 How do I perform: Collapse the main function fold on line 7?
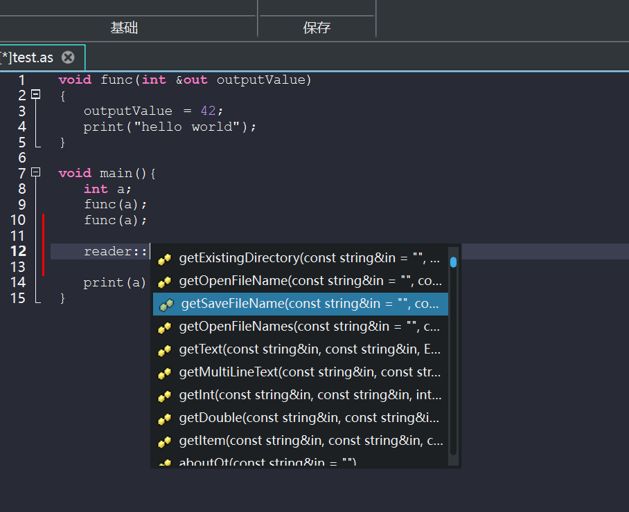tap(36, 172)
